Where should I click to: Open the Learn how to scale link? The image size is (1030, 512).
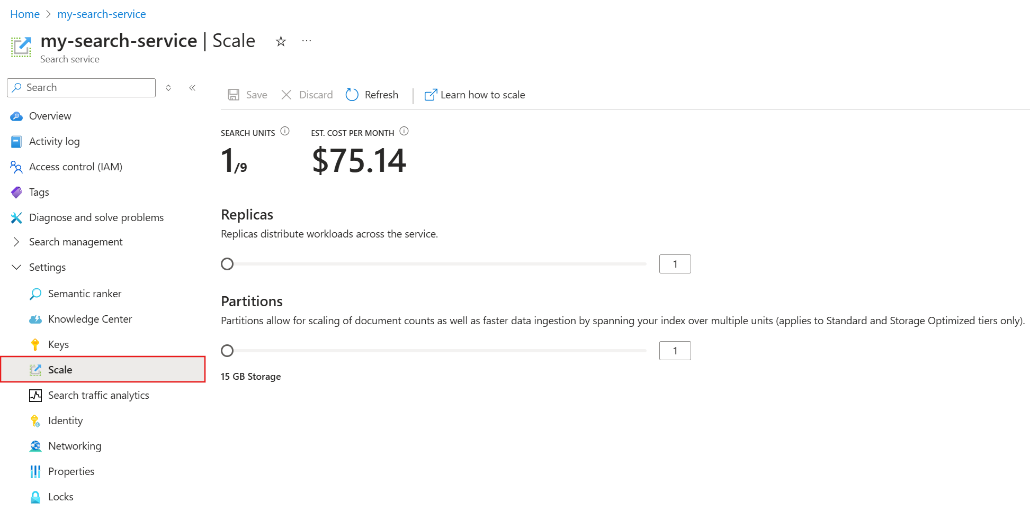(482, 95)
